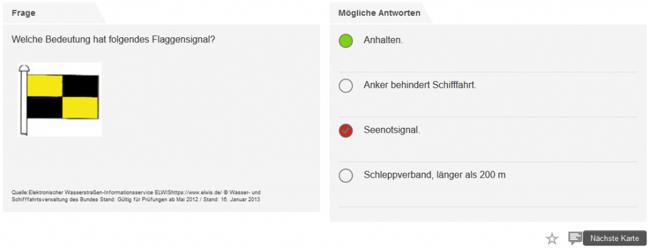This screenshot has width=649, height=248.
Task: Open the Mögliche Antworten tab header
Action: (379, 13)
